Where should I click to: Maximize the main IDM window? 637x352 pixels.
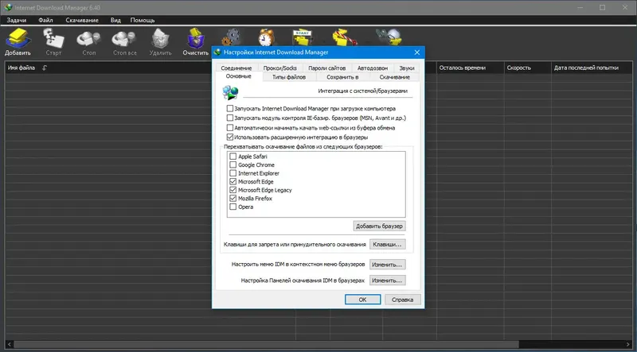(603, 8)
